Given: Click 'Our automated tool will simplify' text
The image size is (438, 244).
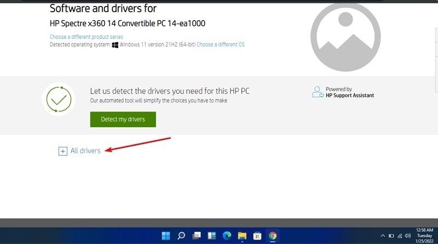Looking at the screenshot, I should [158, 100].
